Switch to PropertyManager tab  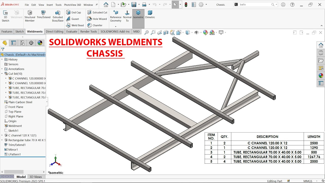click(x=13, y=43)
